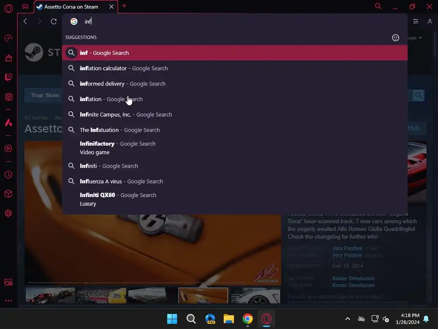Select the 'Infinifactory' video game suggestion
The height and width of the screenshot is (329, 438).
235,148
